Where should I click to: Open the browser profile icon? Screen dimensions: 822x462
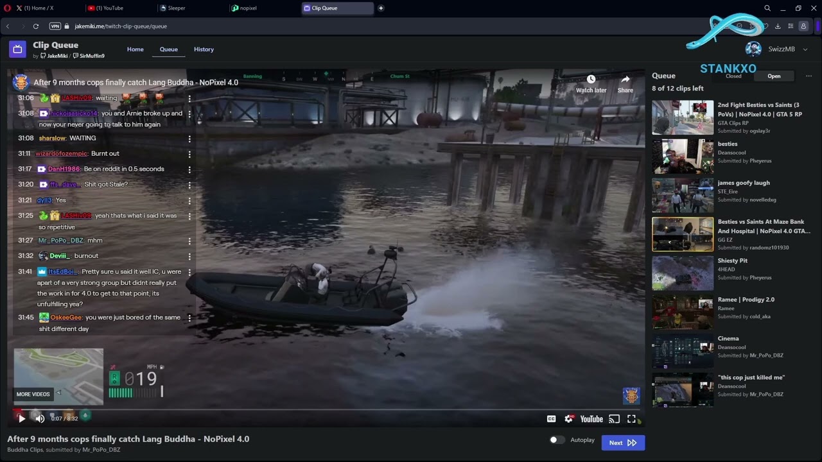(803, 26)
